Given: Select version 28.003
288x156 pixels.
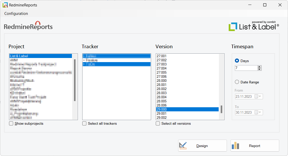Looking at the screenshot, I should (187, 93).
